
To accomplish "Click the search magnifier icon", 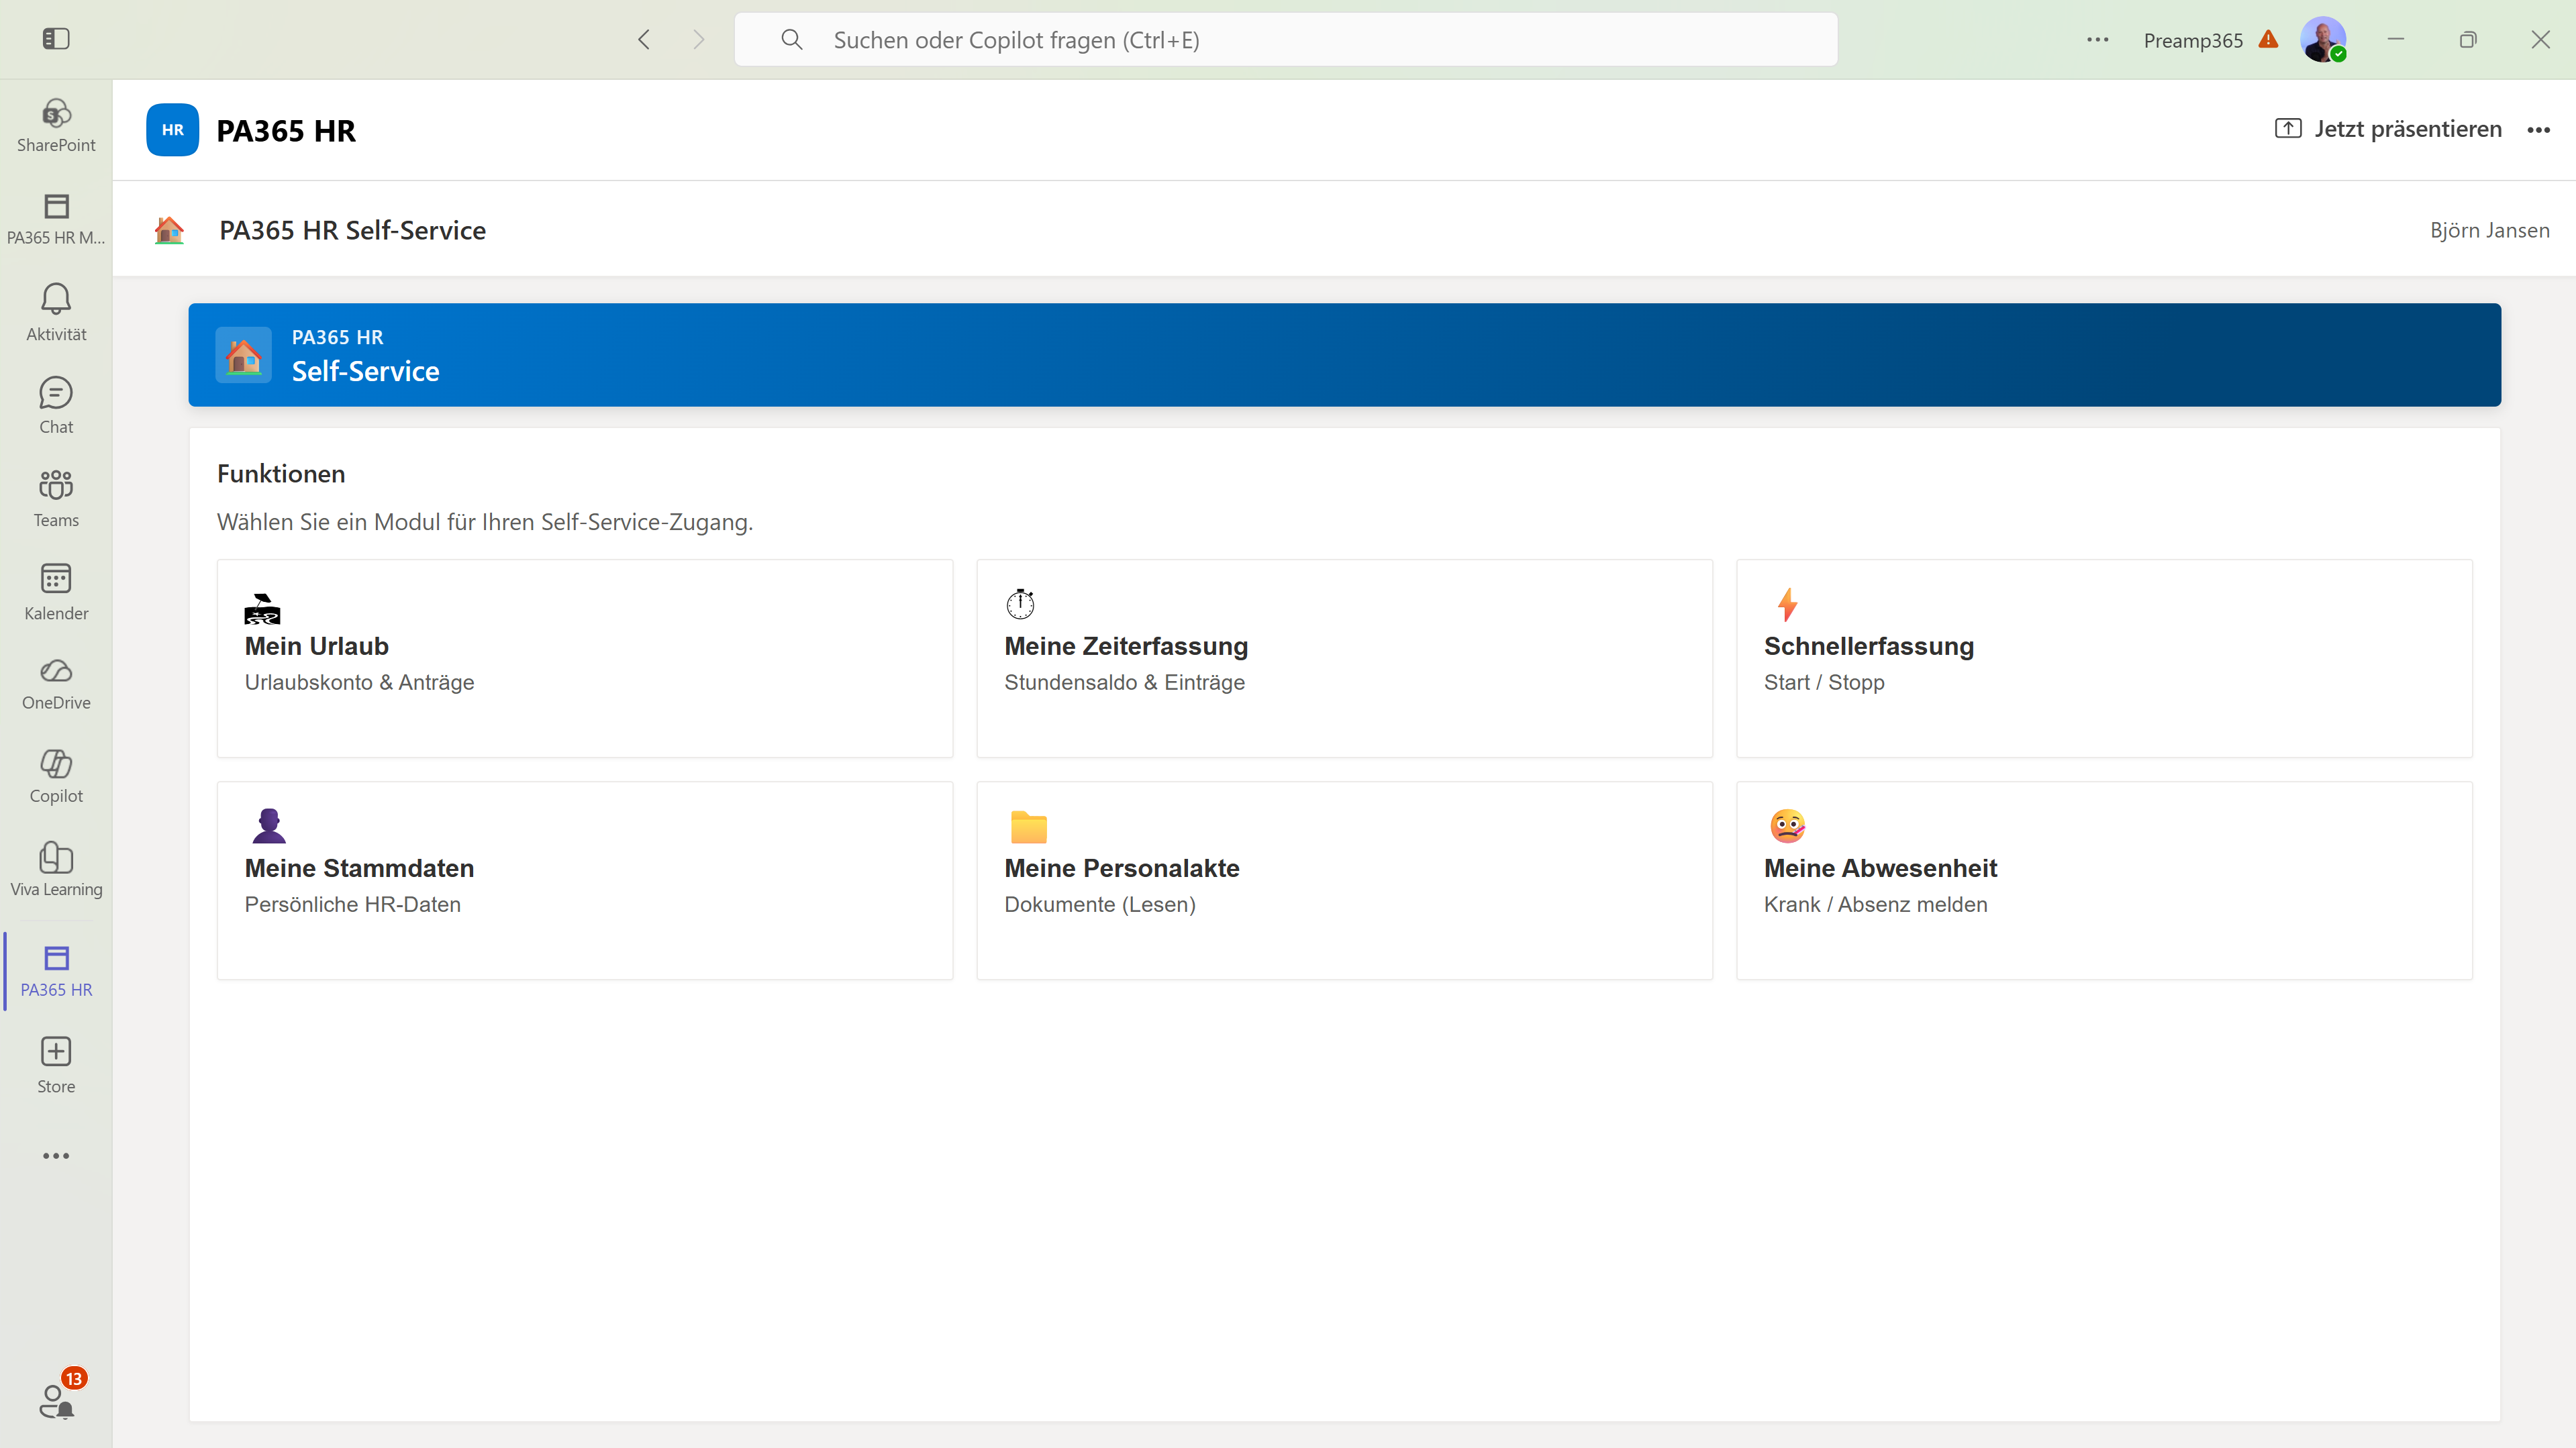I will click(x=792, y=39).
